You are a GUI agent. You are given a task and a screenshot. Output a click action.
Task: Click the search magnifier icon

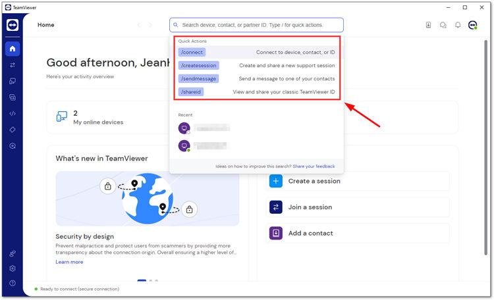point(176,25)
